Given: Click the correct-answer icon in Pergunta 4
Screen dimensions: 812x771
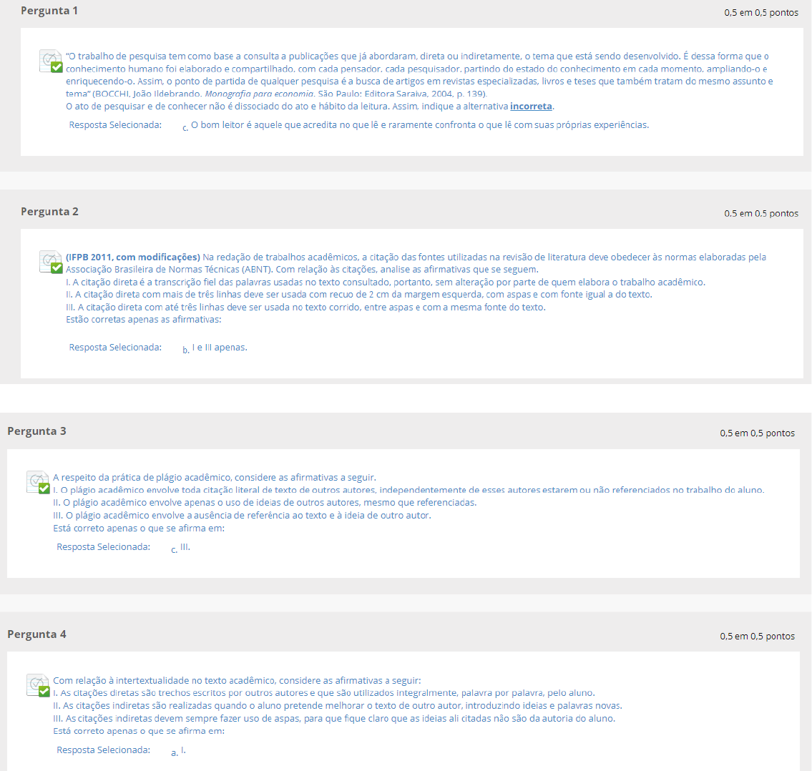Looking at the screenshot, I should 38,686.
